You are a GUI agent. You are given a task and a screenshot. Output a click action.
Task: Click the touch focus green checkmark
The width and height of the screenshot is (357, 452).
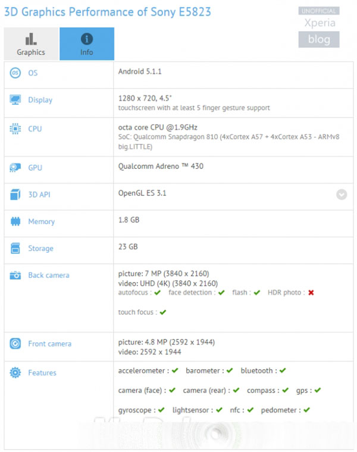(x=163, y=312)
